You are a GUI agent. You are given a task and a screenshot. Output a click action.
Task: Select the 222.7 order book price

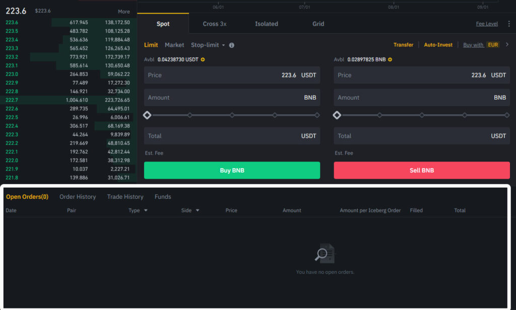tap(12, 100)
